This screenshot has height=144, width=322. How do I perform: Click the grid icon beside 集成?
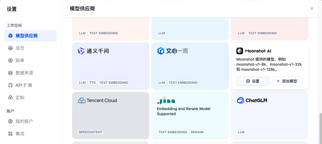click(10, 134)
